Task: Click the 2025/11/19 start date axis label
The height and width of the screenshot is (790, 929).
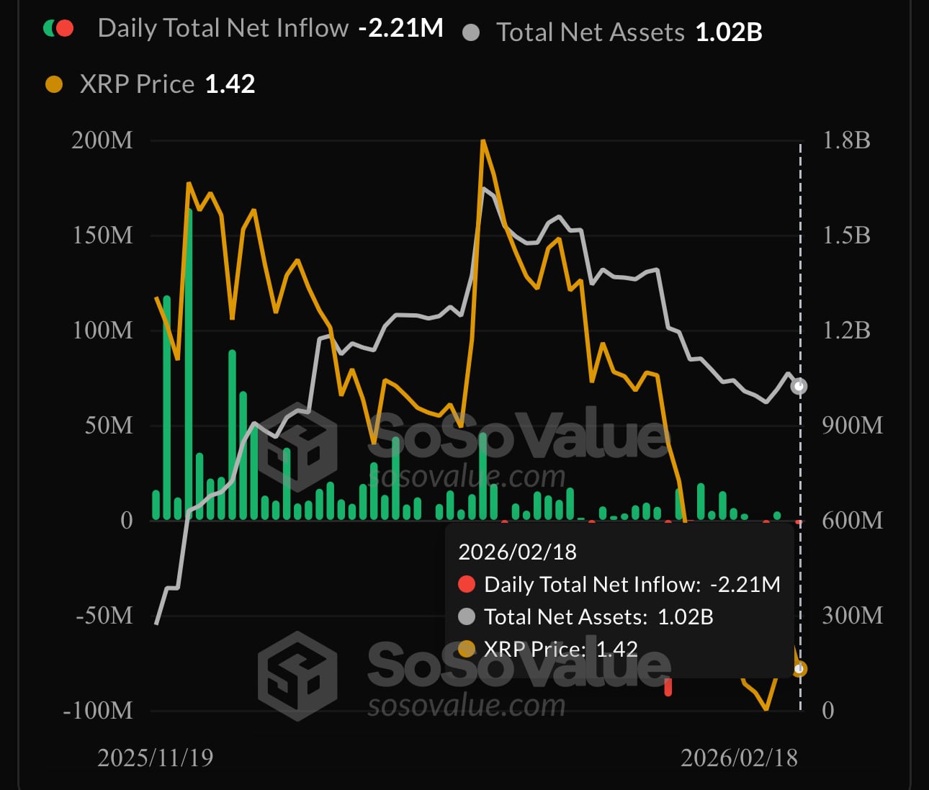Action: click(156, 758)
